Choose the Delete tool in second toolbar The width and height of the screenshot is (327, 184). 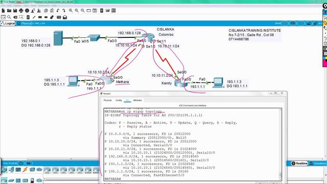click(15, 17)
